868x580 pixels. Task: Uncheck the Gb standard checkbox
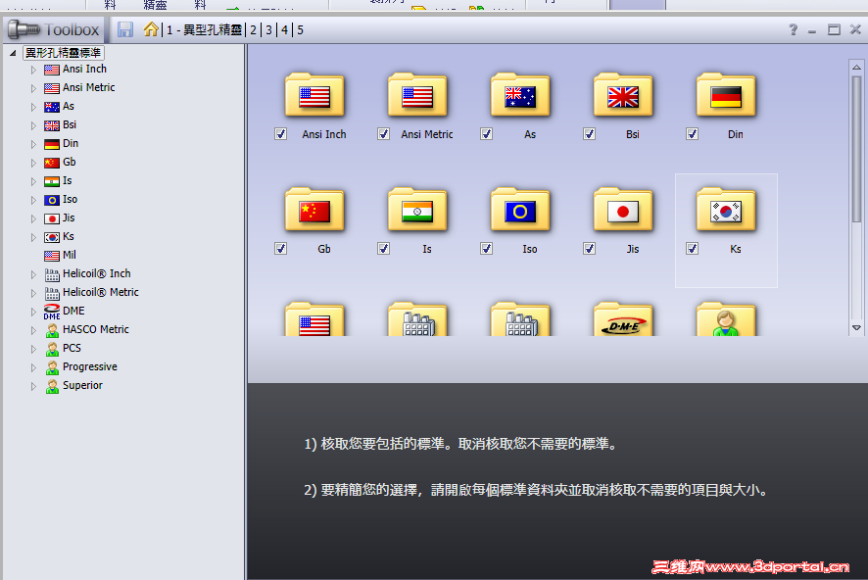[x=280, y=249]
